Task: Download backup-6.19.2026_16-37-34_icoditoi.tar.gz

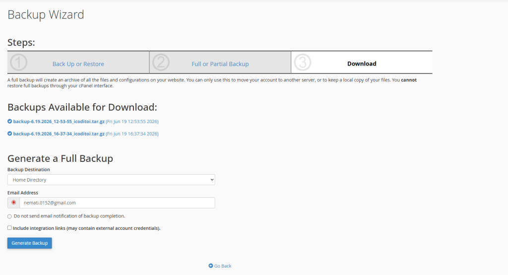Action: 59,134
